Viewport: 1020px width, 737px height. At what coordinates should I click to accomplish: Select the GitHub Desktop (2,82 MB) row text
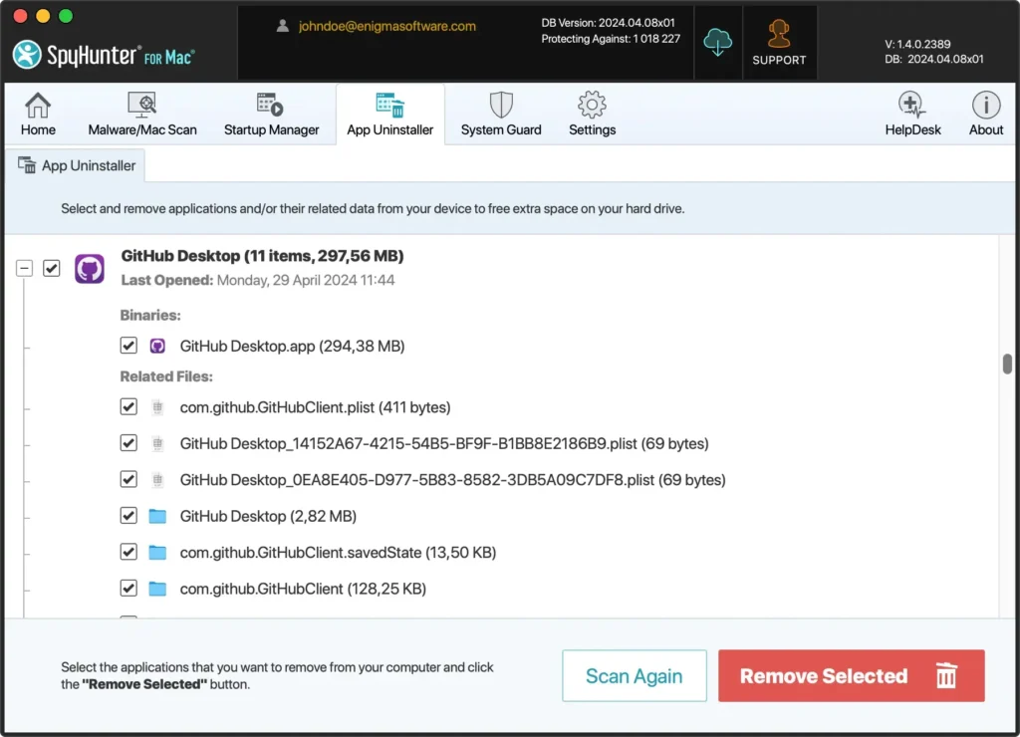[268, 517]
